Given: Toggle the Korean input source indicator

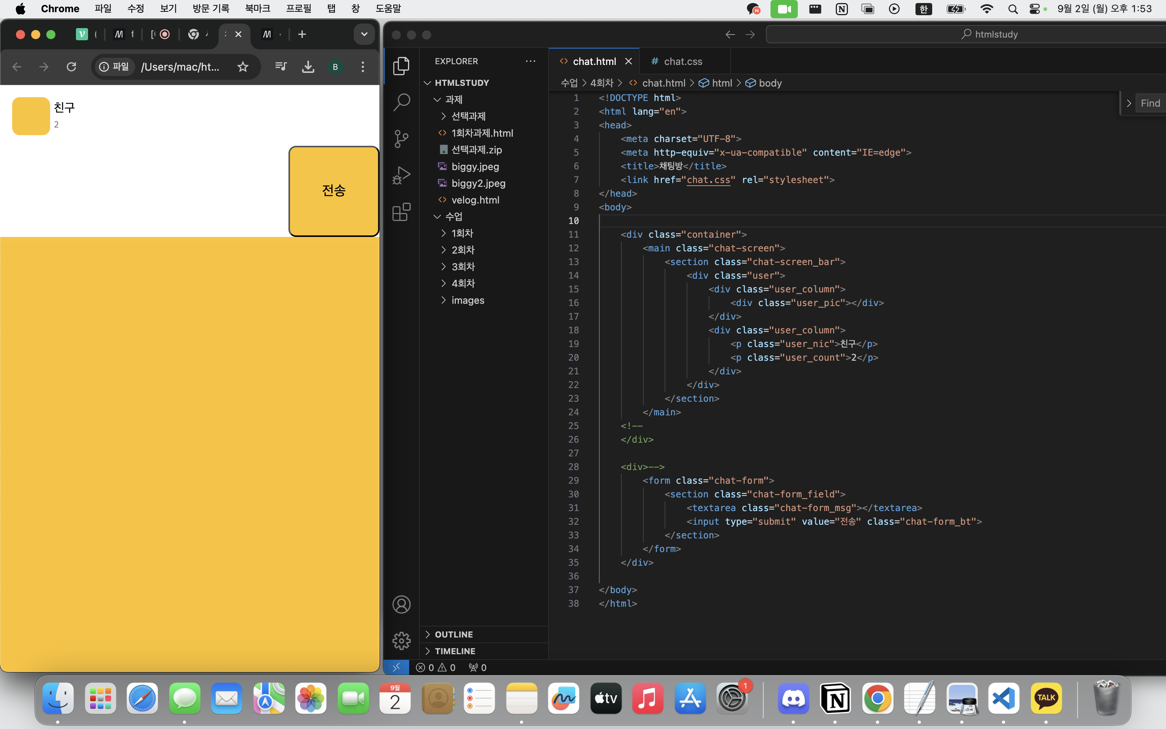Looking at the screenshot, I should click(923, 9).
